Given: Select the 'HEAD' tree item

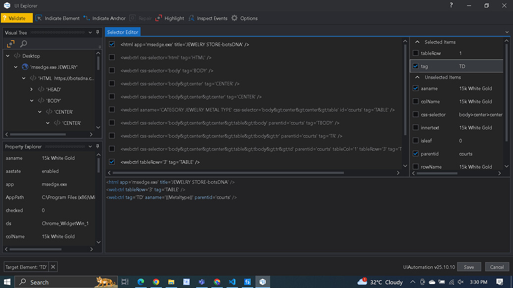Looking at the screenshot, I should (54, 90).
